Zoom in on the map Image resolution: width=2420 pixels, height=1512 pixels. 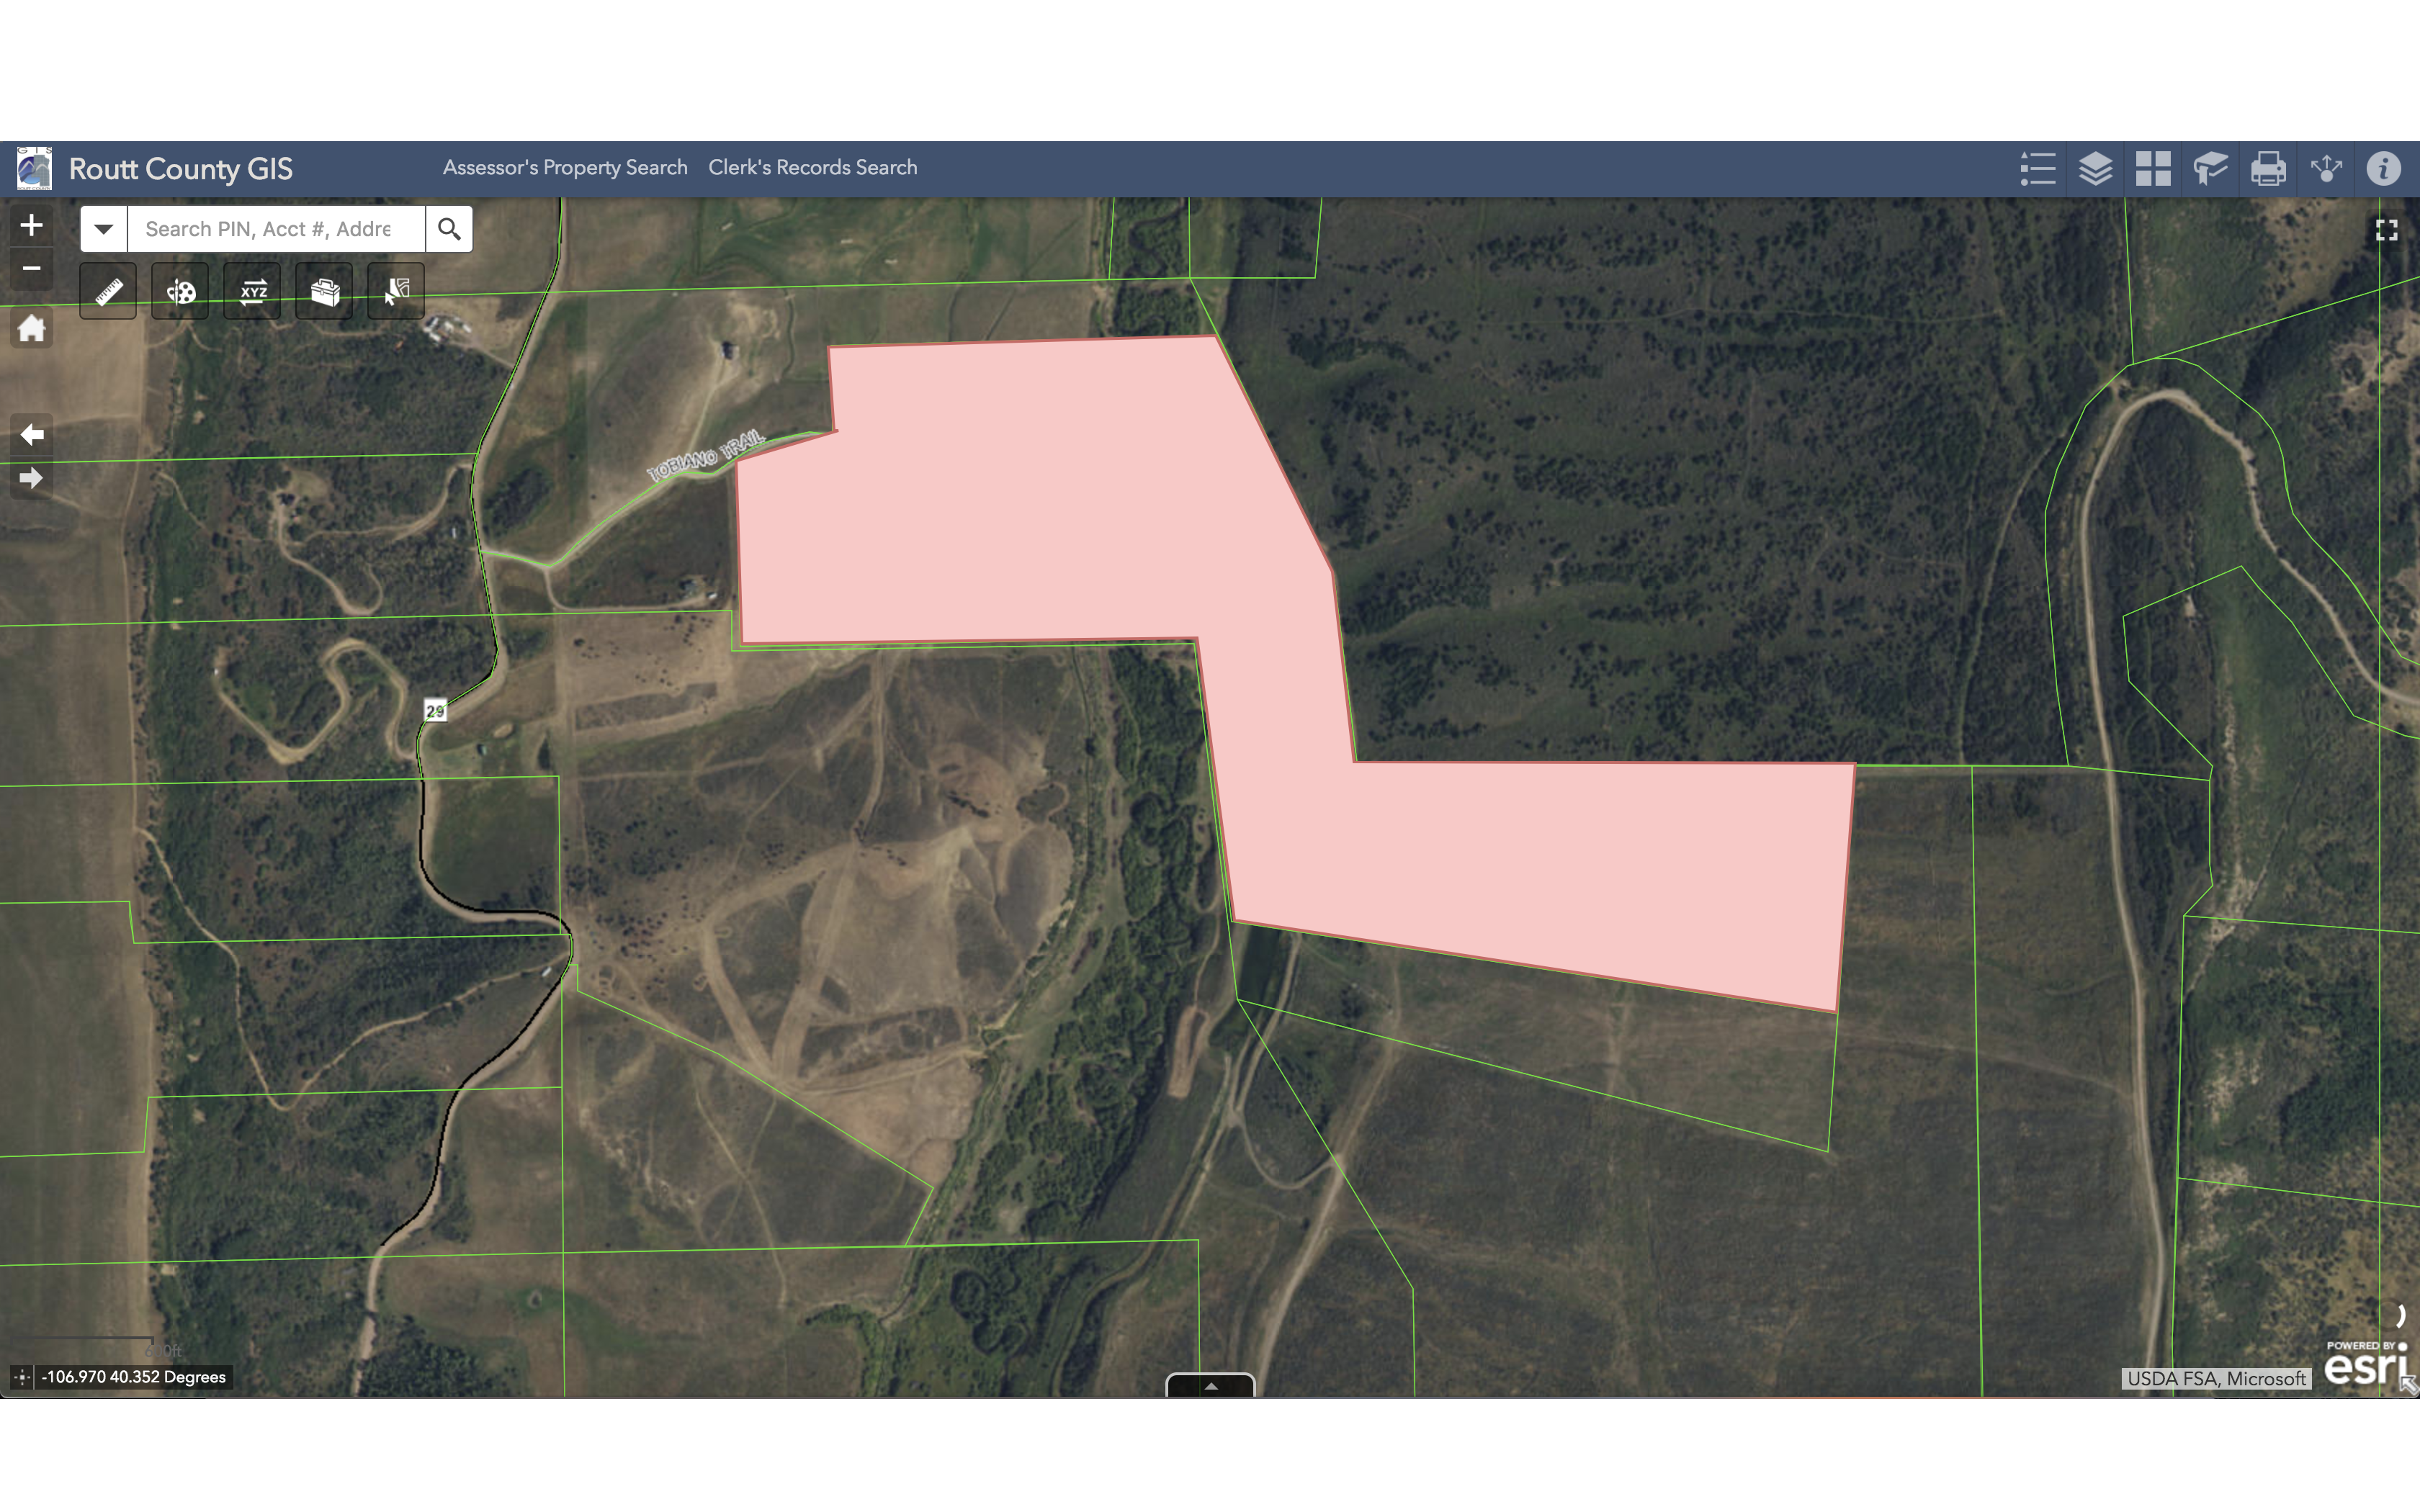click(32, 225)
